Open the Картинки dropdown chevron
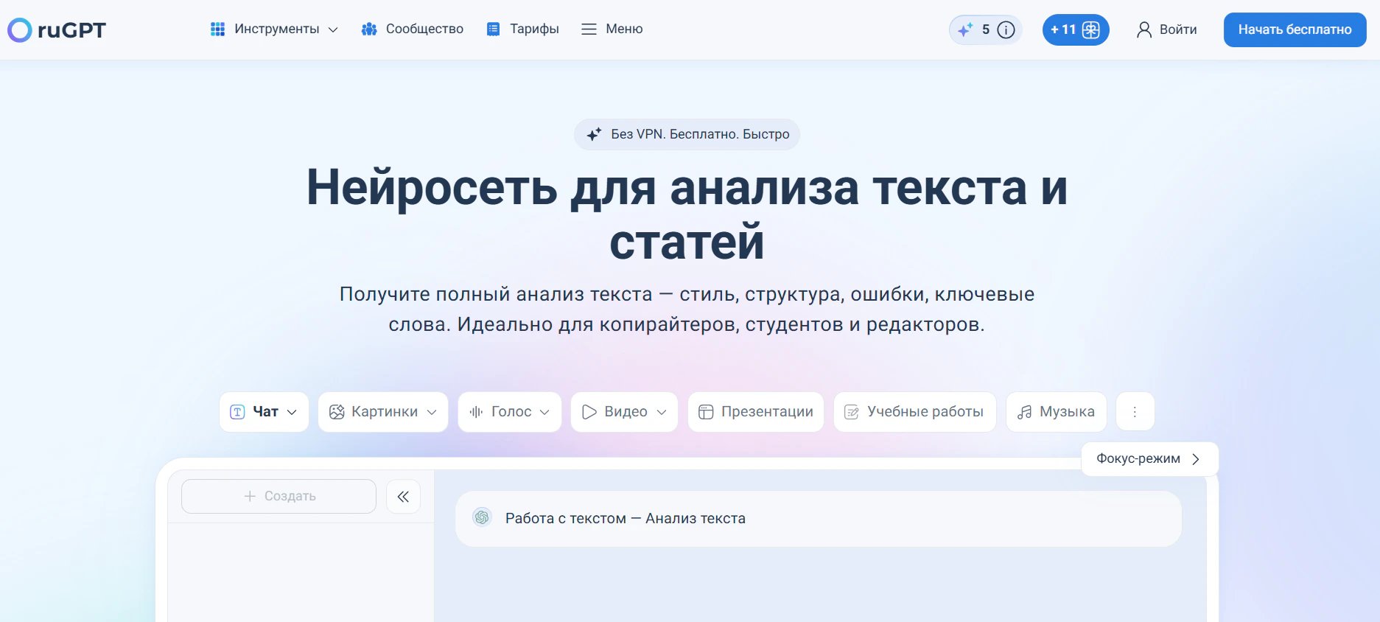 [x=432, y=412]
